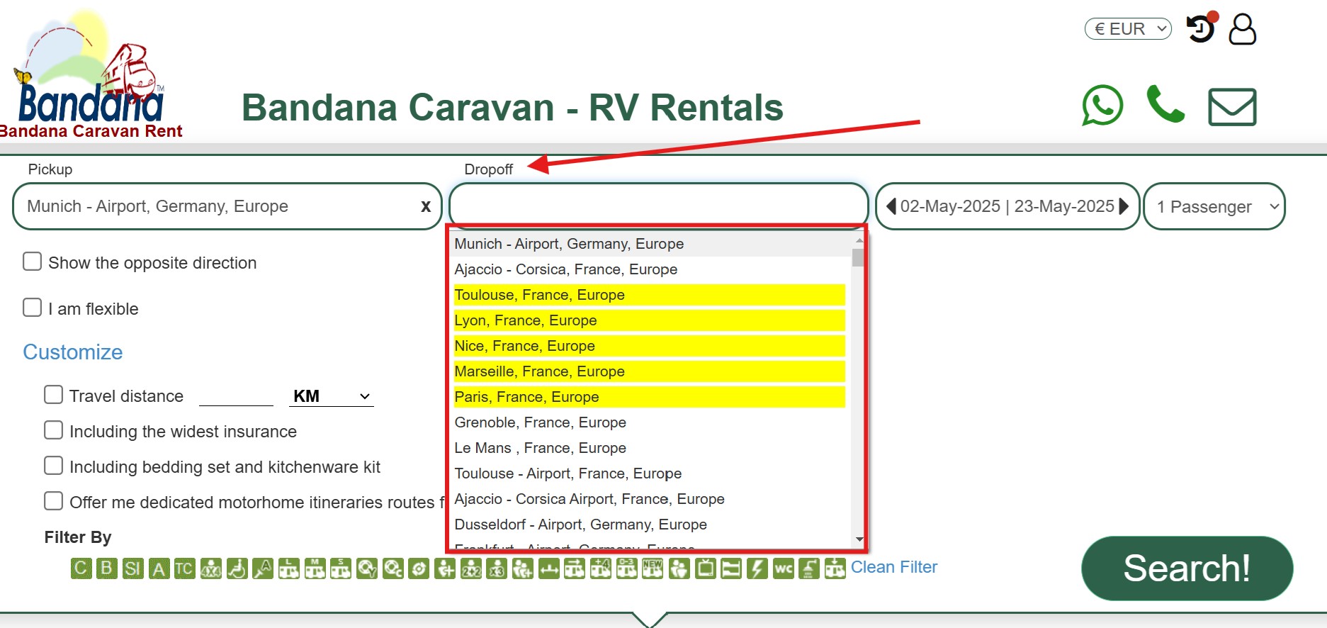Filter by vehicle width arrows icon
This screenshot has width=1327, height=628.
[549, 568]
